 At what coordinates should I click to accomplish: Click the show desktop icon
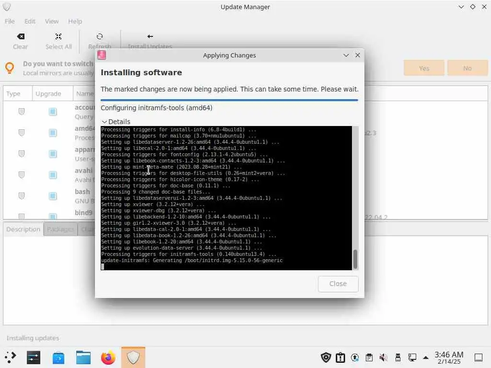pyautogui.click(x=479, y=357)
